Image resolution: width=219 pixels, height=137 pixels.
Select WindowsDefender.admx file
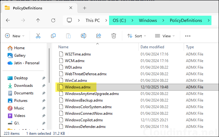tap(85, 127)
